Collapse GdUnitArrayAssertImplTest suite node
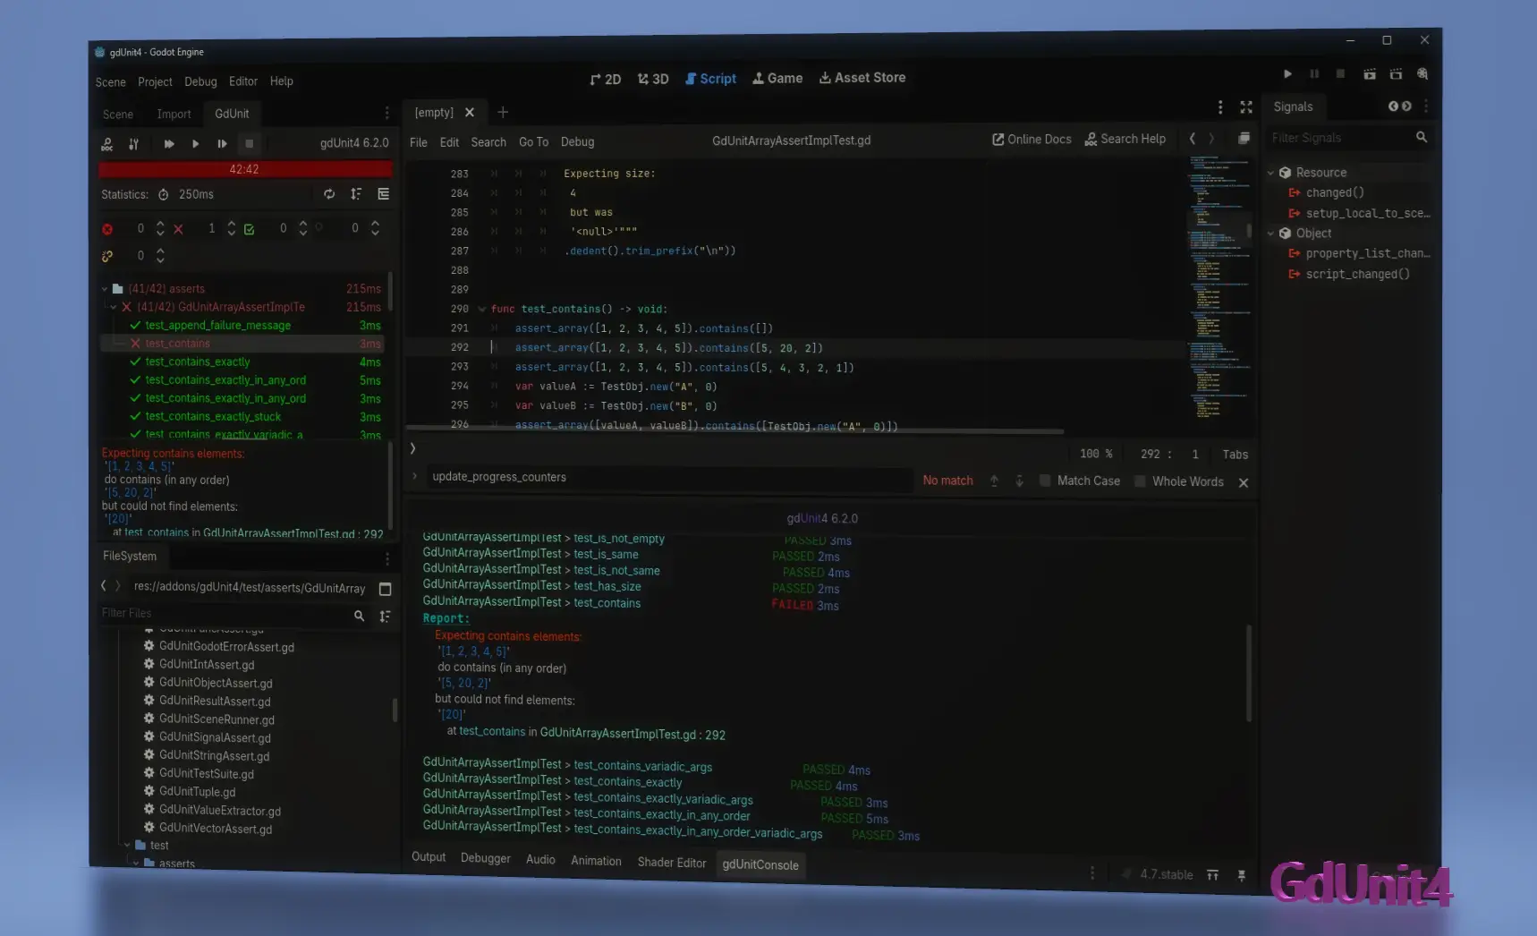1537x936 pixels. tap(114, 307)
